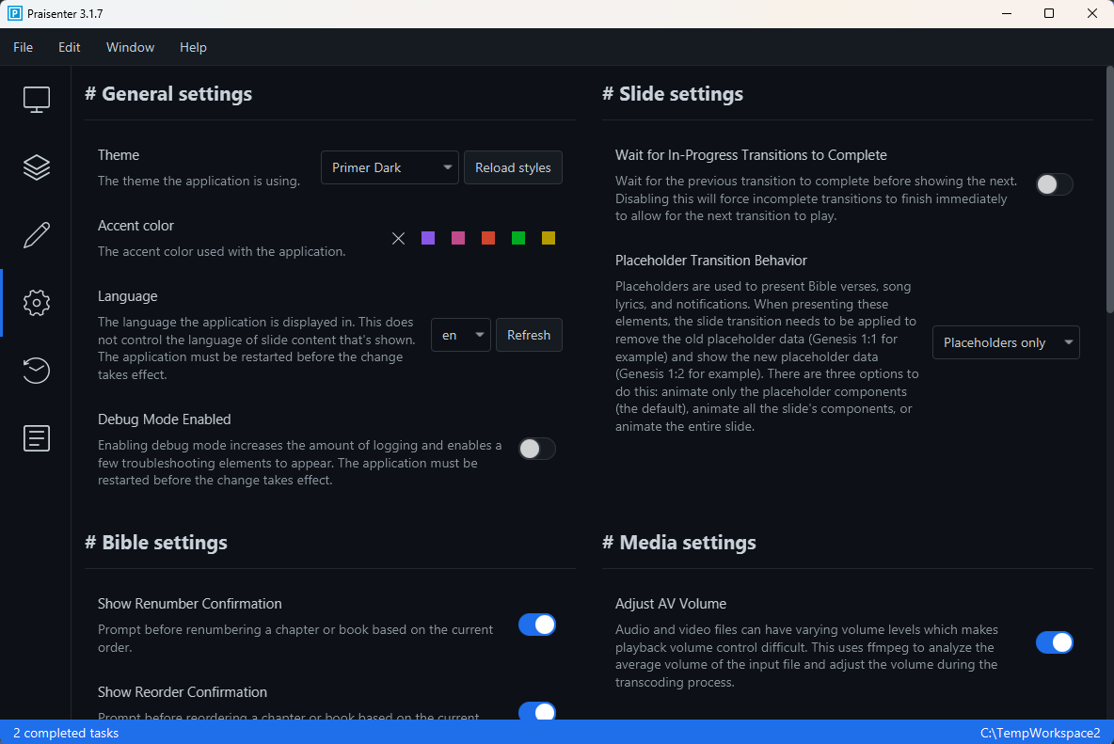Open the Theme dropdown showing Primer Dark
Image resolution: width=1114 pixels, height=744 pixels.
point(390,167)
